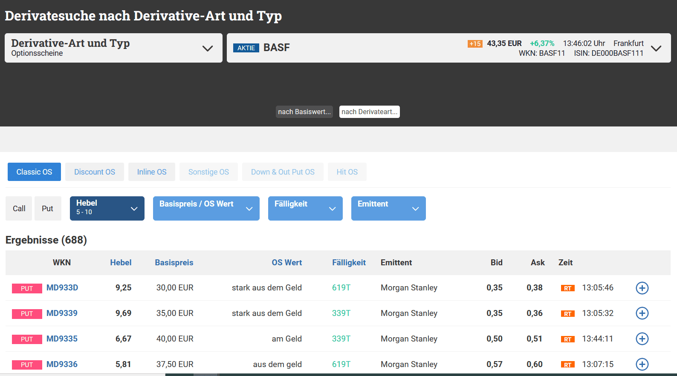Add MD9335 using the plus icon
Viewport: 677px width, 376px height.
[642, 339]
